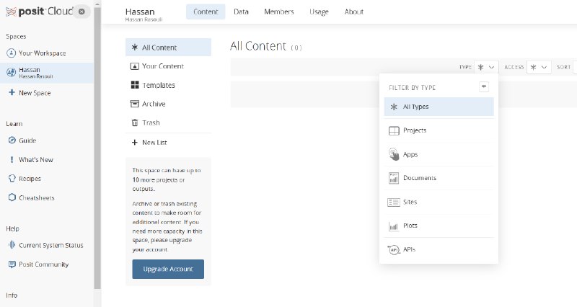Viewport: 577px width, 307px height.
Task: Toggle the TYPE filter dropdown
Action: (486, 67)
